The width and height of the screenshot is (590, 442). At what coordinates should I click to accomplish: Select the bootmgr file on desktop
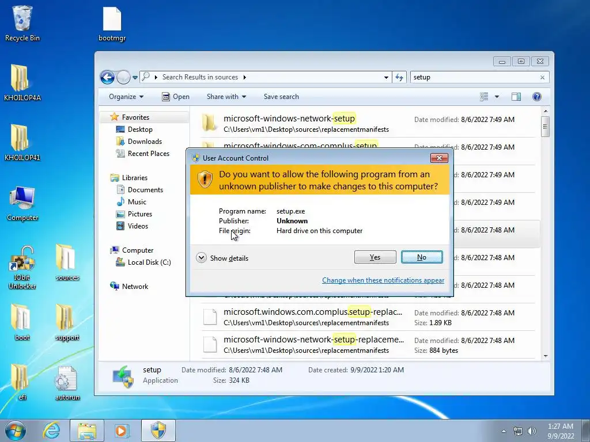pyautogui.click(x=112, y=23)
